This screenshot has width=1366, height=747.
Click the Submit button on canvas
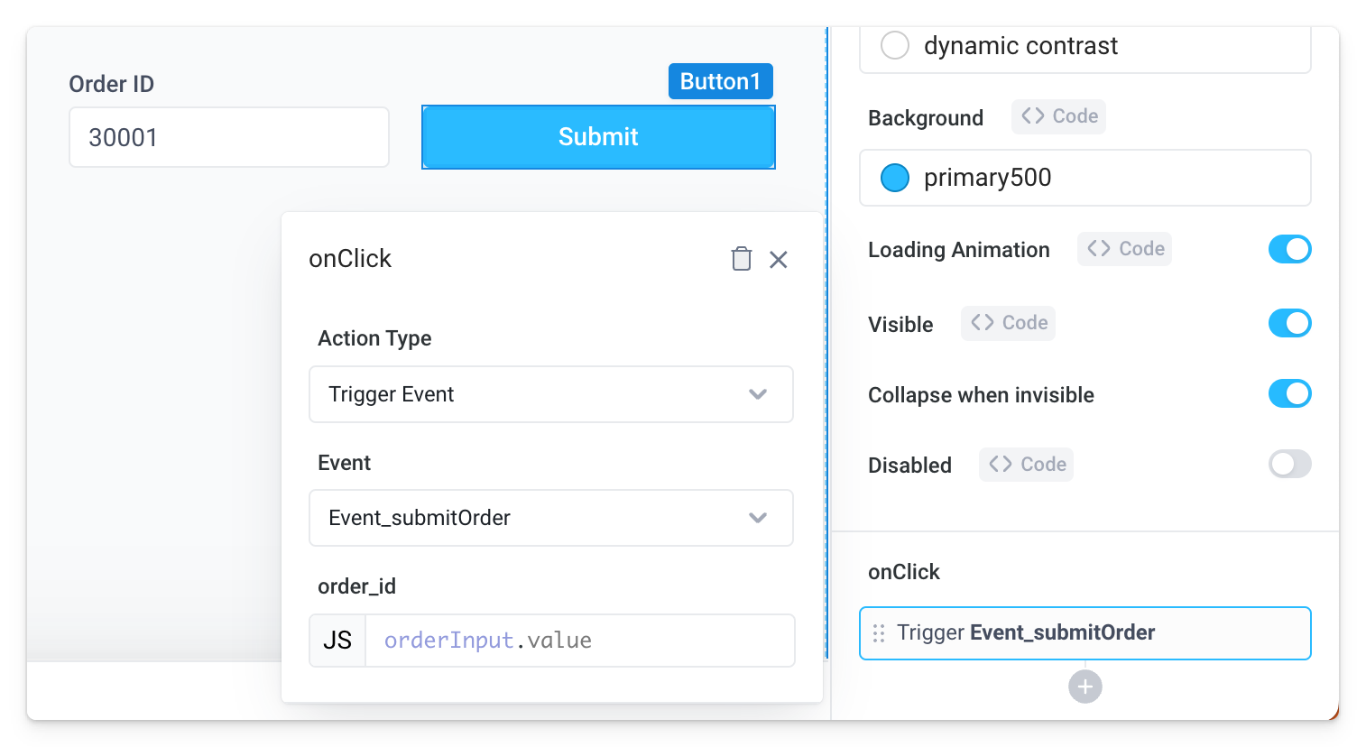[x=598, y=137]
